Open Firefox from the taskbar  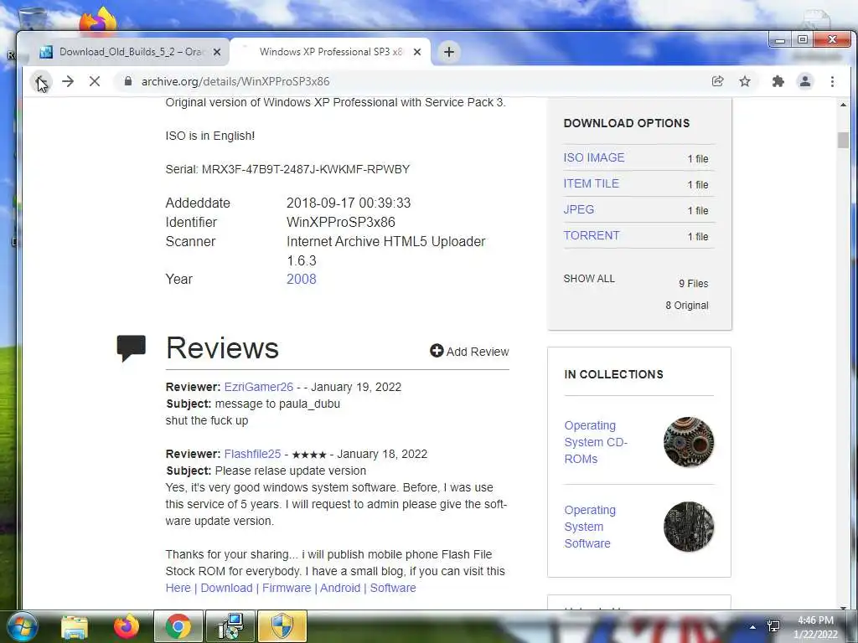coord(127,626)
